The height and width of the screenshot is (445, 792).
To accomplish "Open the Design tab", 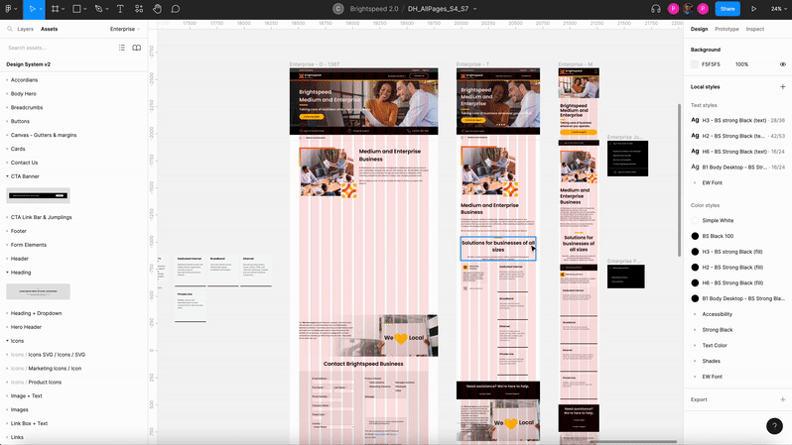I will [699, 29].
